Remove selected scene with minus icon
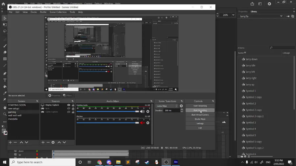Screen dimensions: 296x166 click(15, 142)
